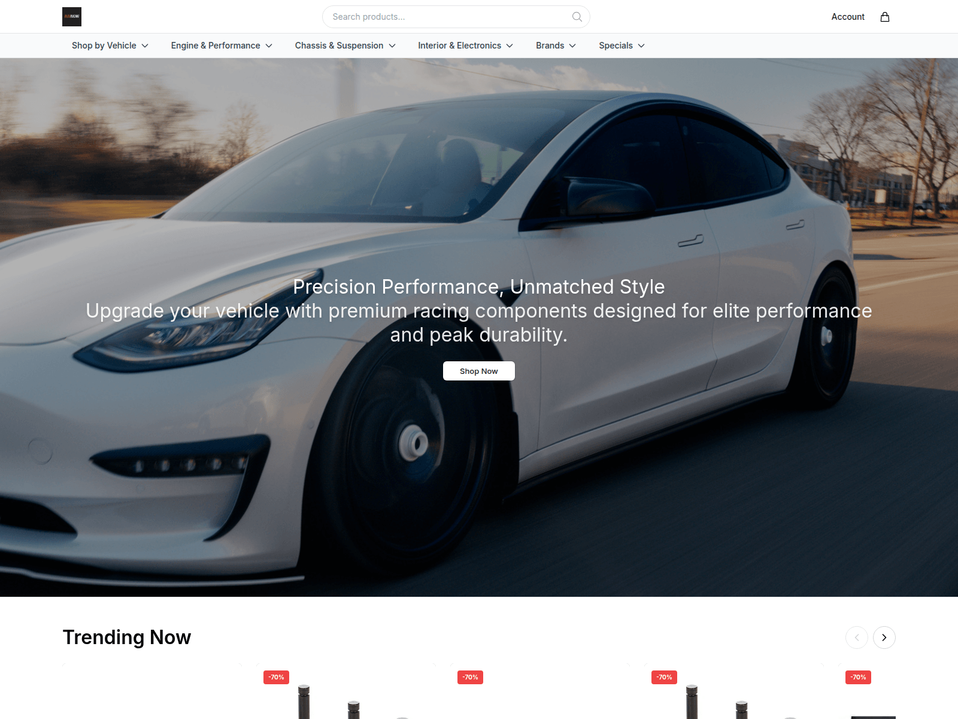Click the Trending Now heading
Screen dimensions: 958x719
pos(127,638)
